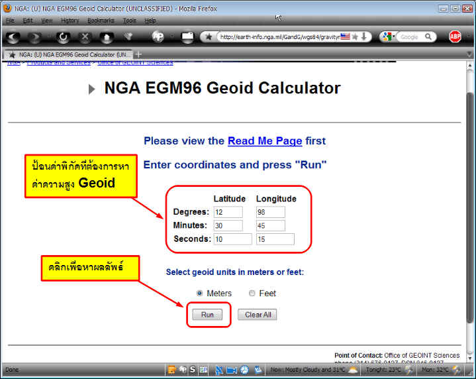Click the site identity star in address bar
This screenshot has height=379, width=476.
[x=209, y=37]
